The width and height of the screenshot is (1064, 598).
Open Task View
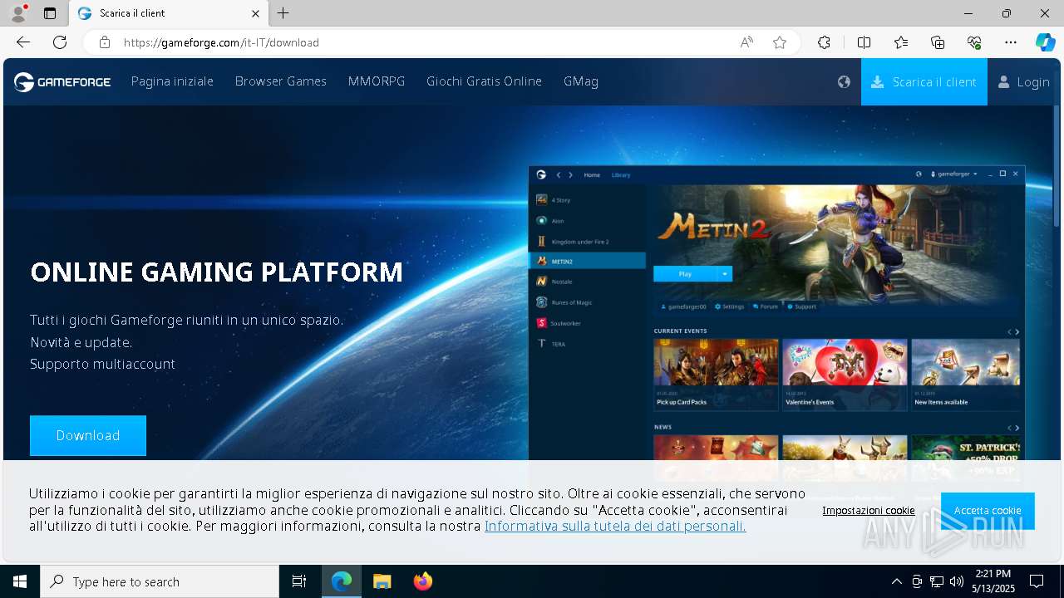[x=299, y=581]
